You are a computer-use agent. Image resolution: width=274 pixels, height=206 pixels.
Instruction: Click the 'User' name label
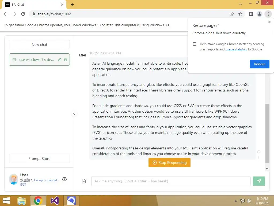coord(24,175)
